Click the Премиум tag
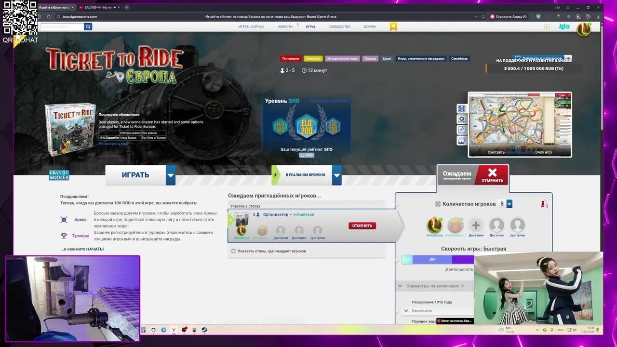The image size is (617, 347). 313,58
